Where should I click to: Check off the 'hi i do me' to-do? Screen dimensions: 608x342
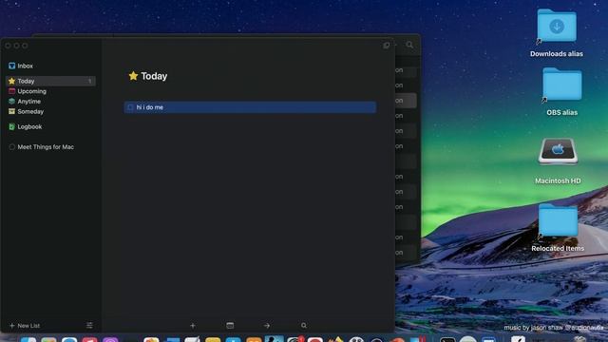click(130, 107)
